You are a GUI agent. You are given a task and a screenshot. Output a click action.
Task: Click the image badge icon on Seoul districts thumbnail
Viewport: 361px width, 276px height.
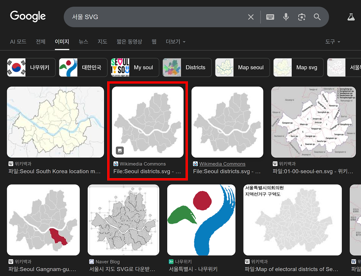point(120,151)
